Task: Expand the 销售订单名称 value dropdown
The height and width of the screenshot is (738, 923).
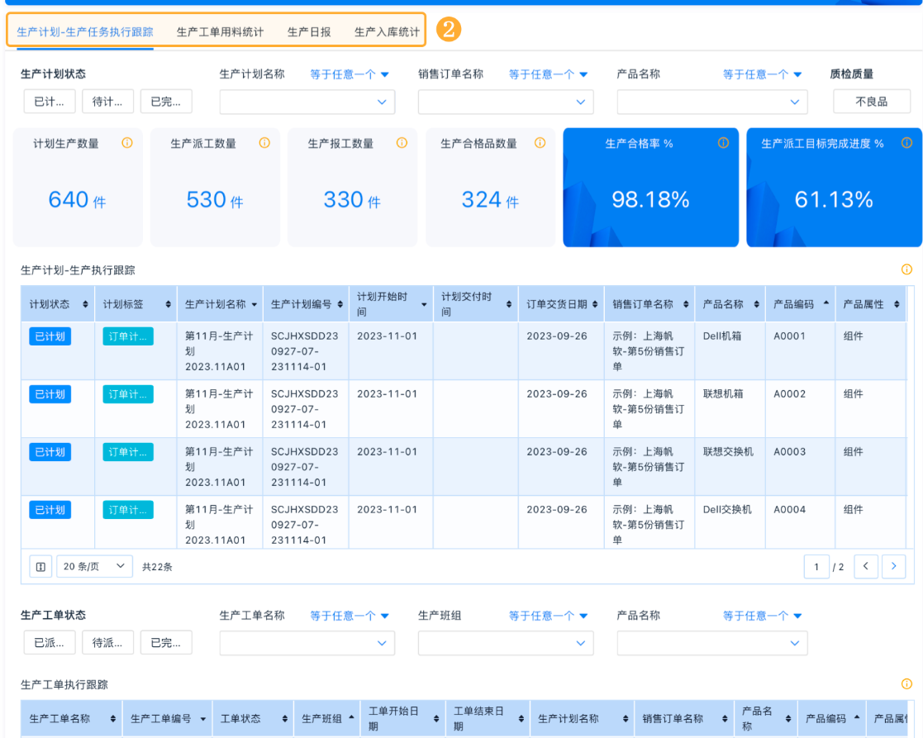Action: (x=506, y=102)
